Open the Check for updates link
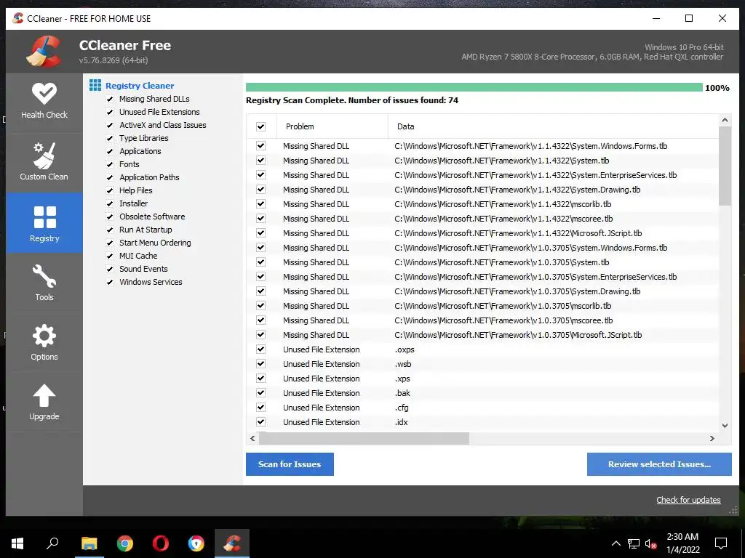The image size is (745, 558). coord(688,500)
